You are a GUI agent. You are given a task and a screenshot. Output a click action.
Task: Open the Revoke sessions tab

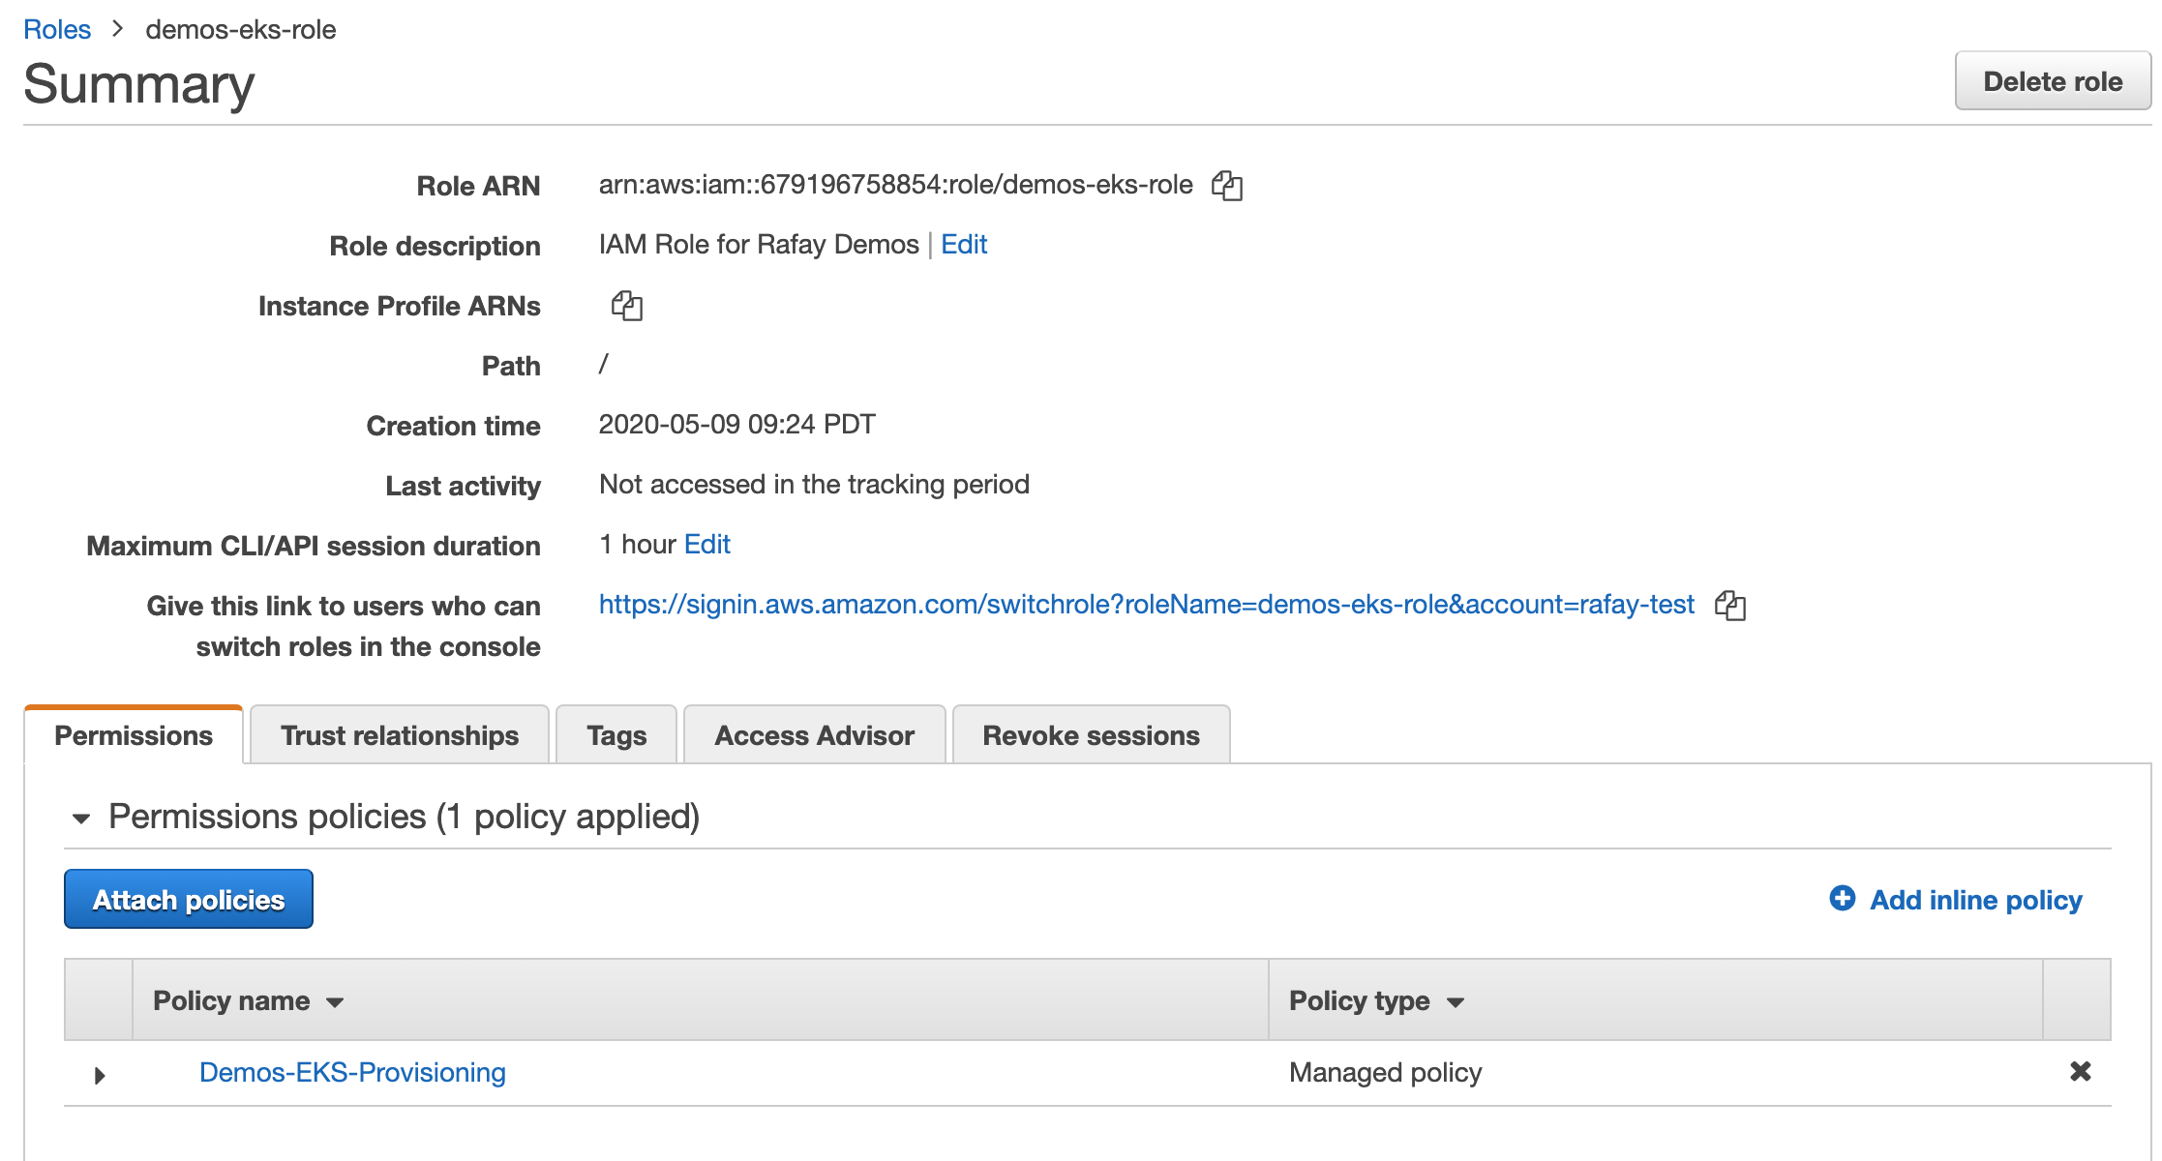click(1091, 735)
